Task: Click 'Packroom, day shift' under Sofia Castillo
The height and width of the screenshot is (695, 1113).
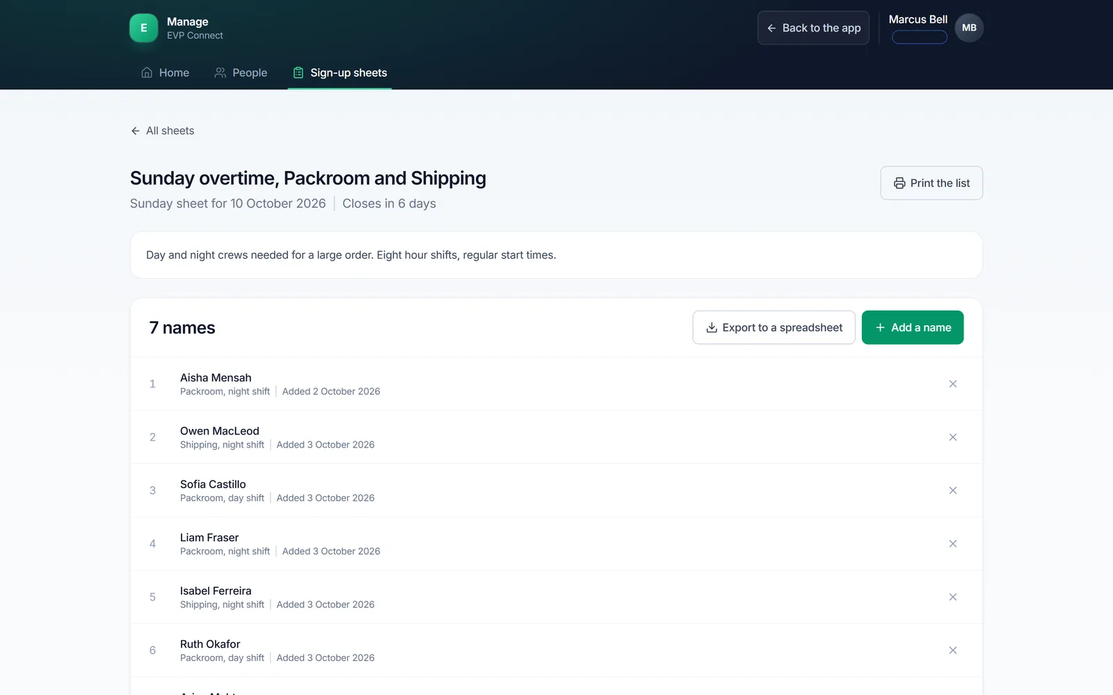Action: coord(222,498)
